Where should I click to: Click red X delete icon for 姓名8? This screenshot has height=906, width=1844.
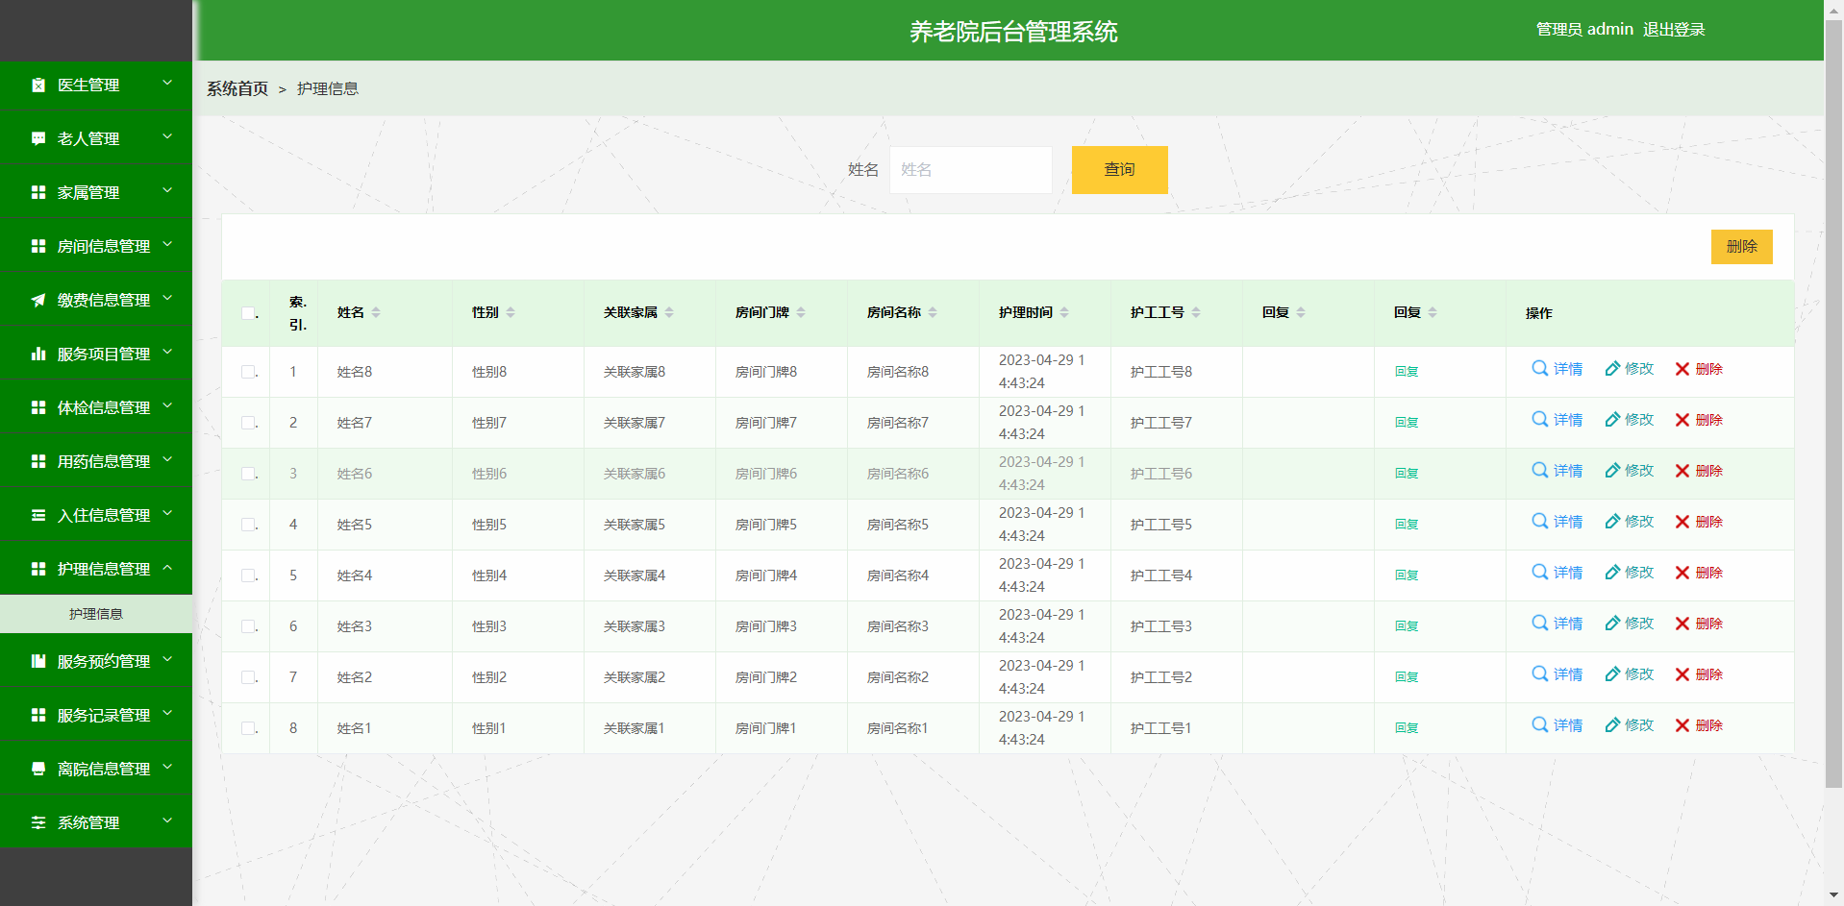click(x=1682, y=369)
